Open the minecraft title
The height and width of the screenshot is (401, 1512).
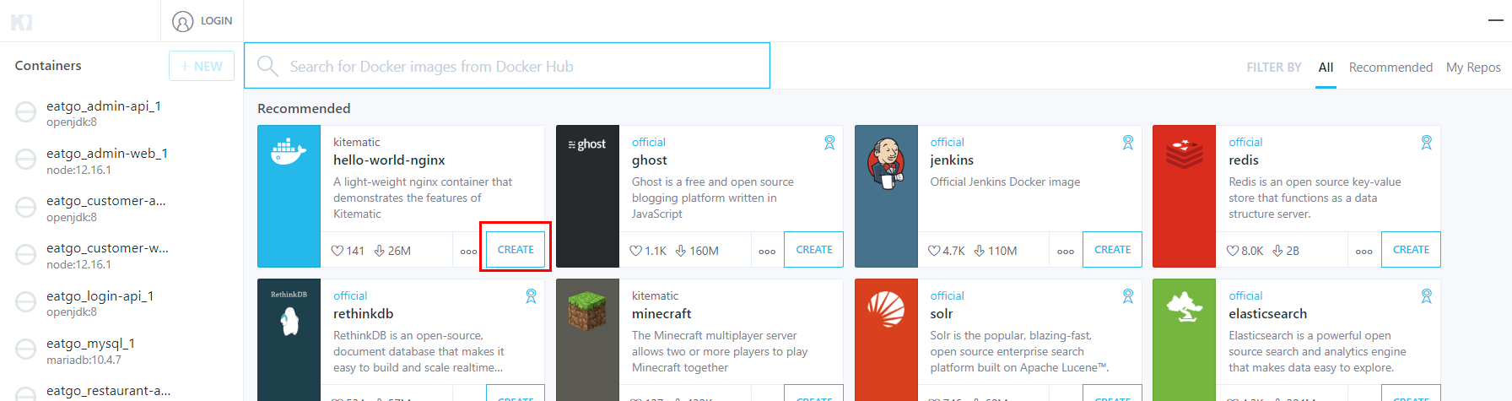[x=661, y=314]
